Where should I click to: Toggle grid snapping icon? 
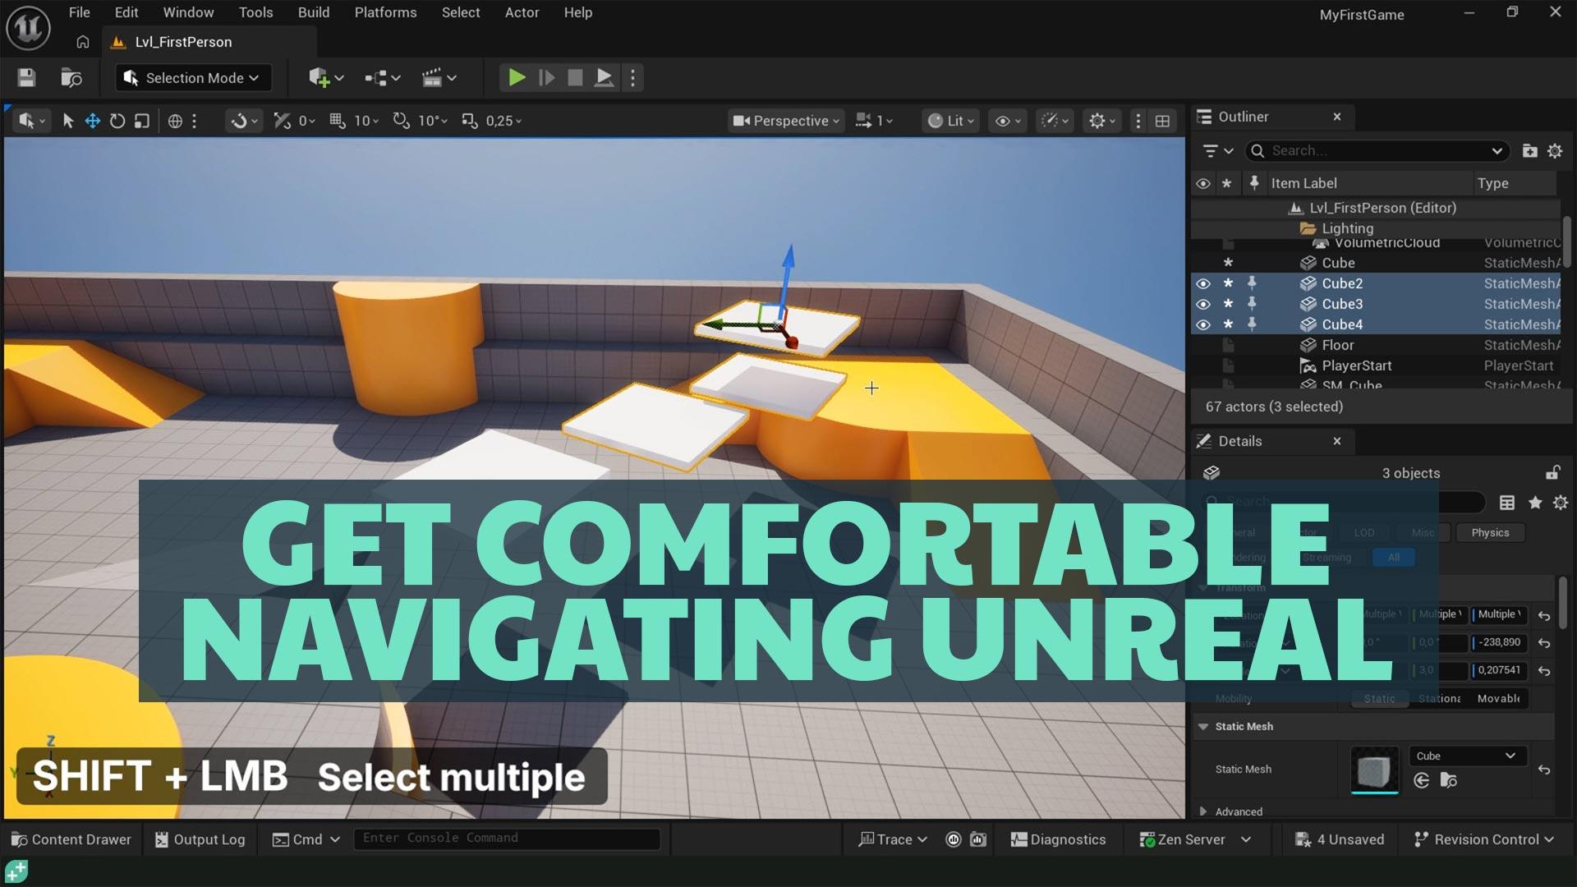(x=337, y=121)
